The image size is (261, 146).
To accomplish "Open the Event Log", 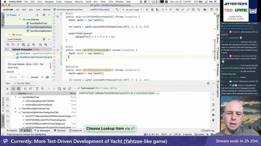I will coord(208,131).
